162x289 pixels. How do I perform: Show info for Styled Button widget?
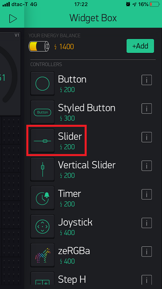pos(147,109)
